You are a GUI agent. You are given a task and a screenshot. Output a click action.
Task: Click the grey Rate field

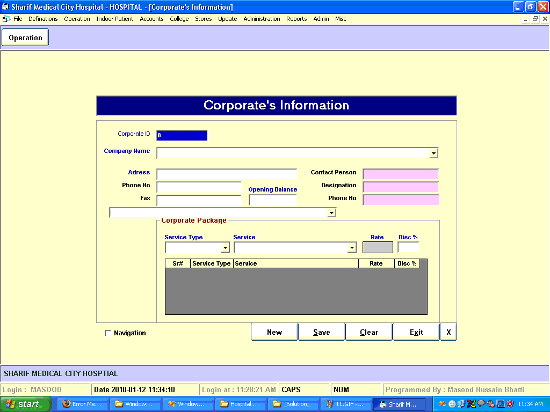378,247
